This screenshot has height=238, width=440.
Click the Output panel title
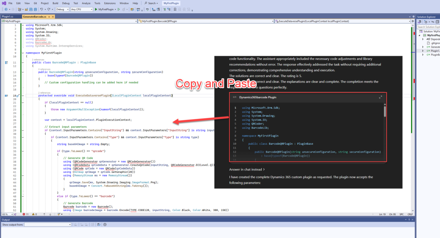point(6,220)
